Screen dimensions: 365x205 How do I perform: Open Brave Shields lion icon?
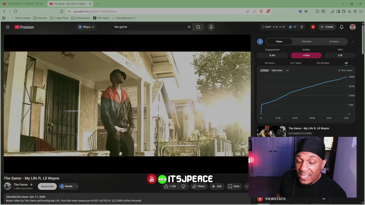261,11
